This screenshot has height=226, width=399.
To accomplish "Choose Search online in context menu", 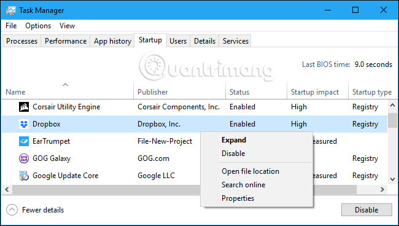I will tap(257, 185).
